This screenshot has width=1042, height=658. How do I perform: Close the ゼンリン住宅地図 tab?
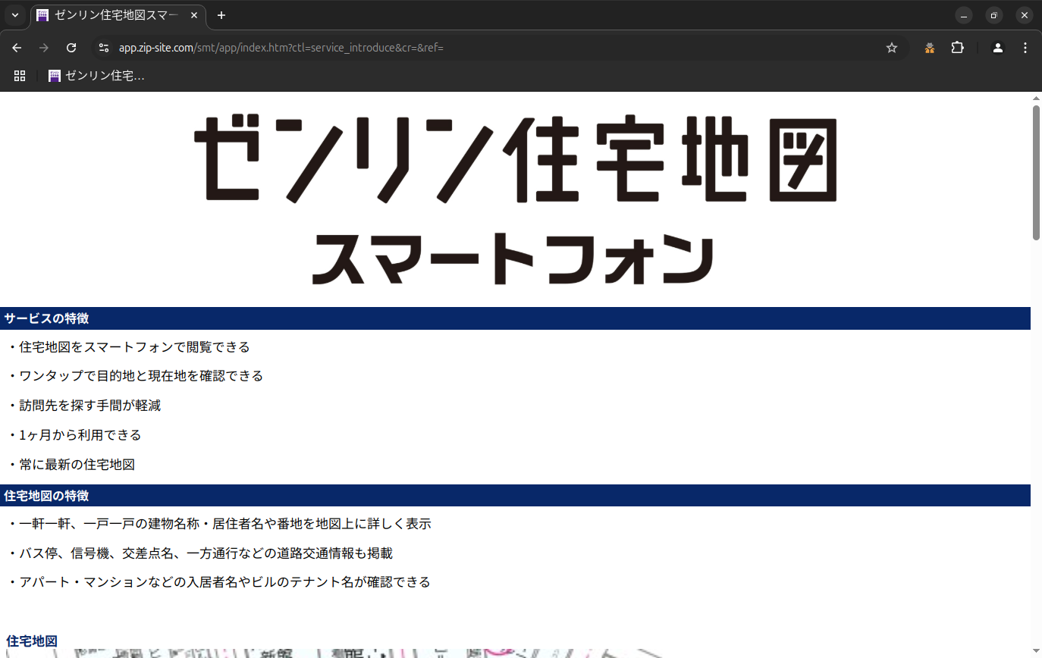(x=194, y=15)
